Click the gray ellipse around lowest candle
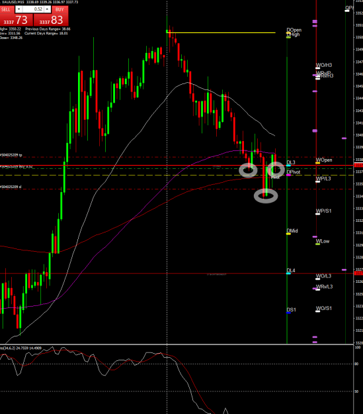Image resolution: width=363 pixels, height=414 pixels. [x=266, y=196]
